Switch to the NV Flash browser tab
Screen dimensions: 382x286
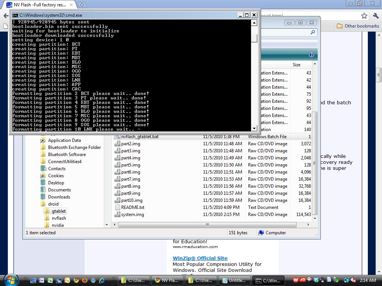[39, 5]
